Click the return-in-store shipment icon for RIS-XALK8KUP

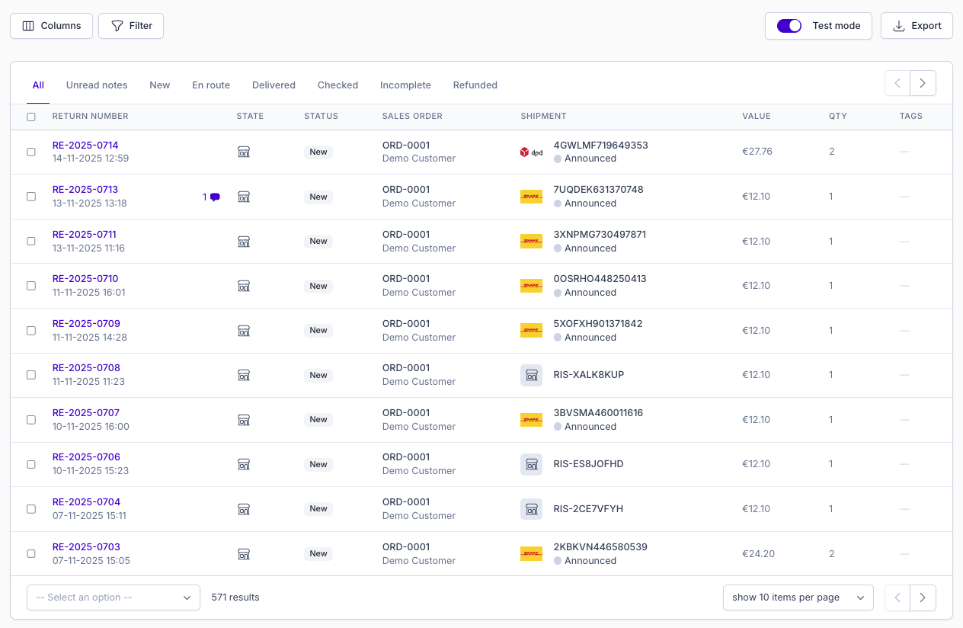click(531, 375)
